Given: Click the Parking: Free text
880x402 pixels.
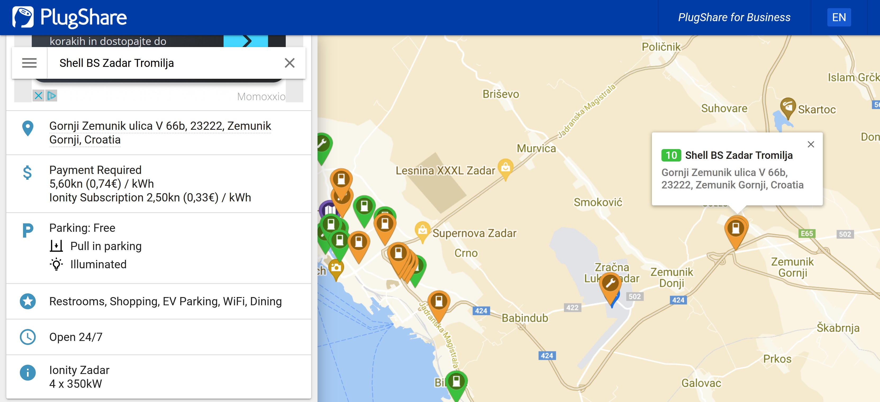Looking at the screenshot, I should (x=82, y=228).
